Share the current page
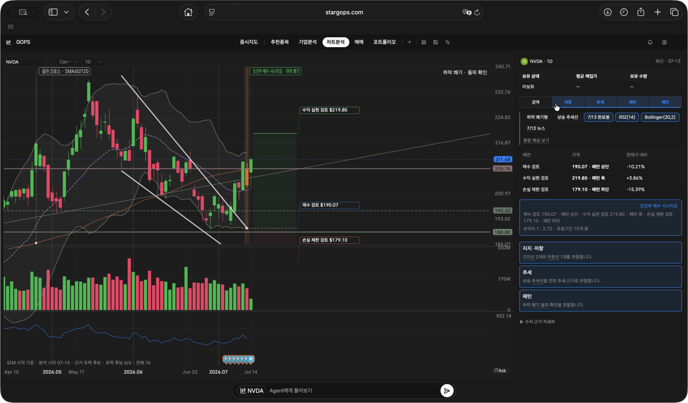 pos(641,12)
